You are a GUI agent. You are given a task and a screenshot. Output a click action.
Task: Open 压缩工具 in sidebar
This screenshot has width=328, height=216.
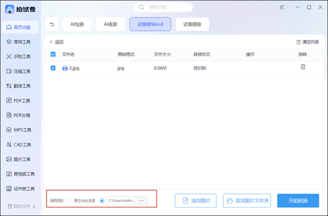[20, 71]
